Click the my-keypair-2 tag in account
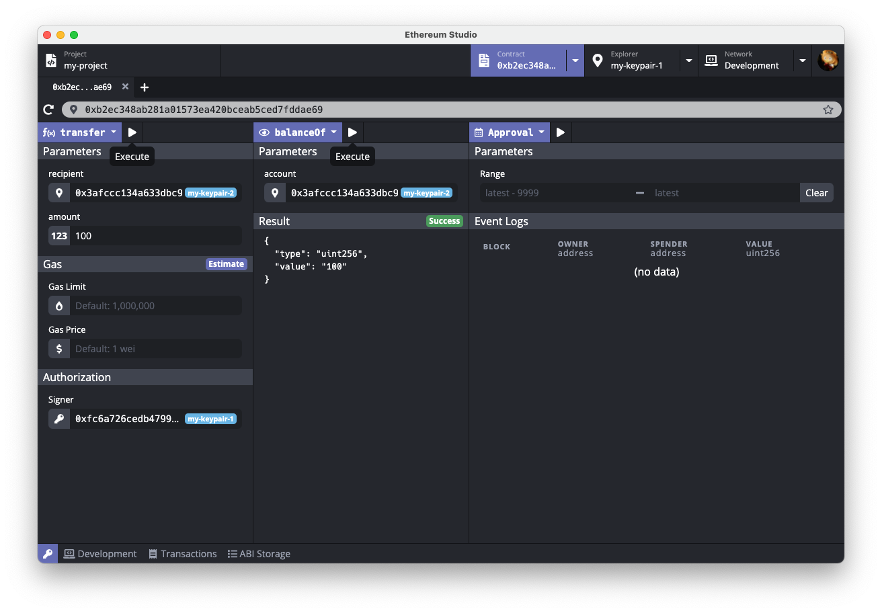 pos(426,193)
